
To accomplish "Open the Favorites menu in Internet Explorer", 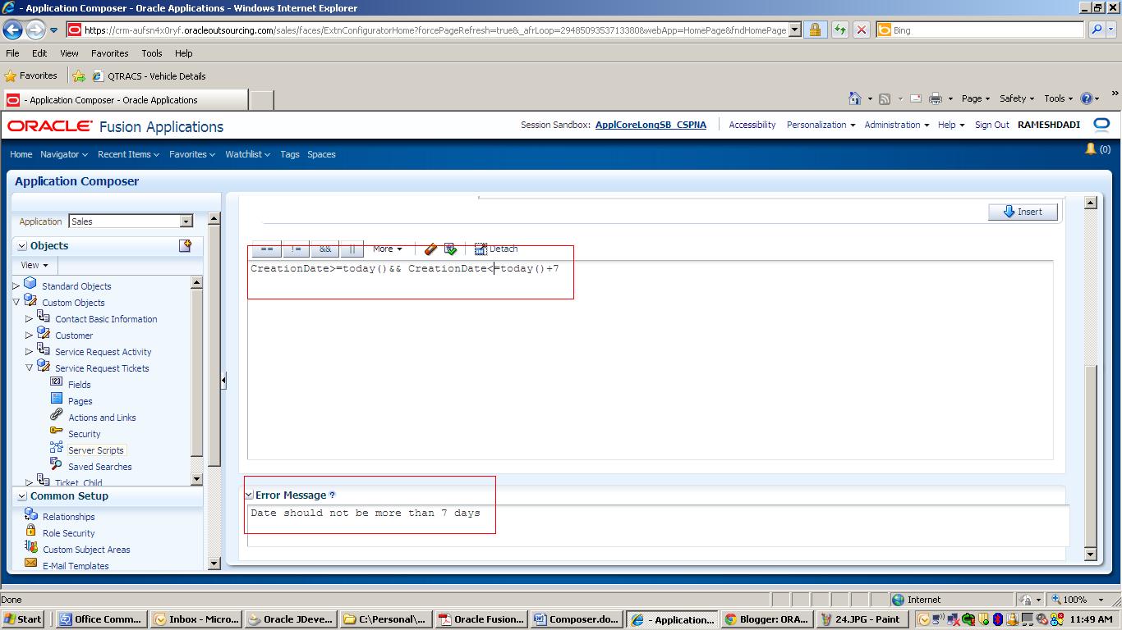I will [109, 52].
